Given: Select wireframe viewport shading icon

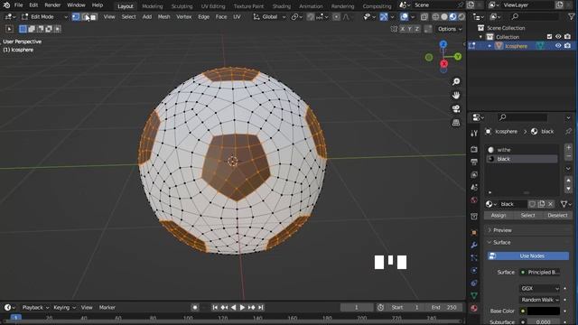Looking at the screenshot, I should coord(435,17).
